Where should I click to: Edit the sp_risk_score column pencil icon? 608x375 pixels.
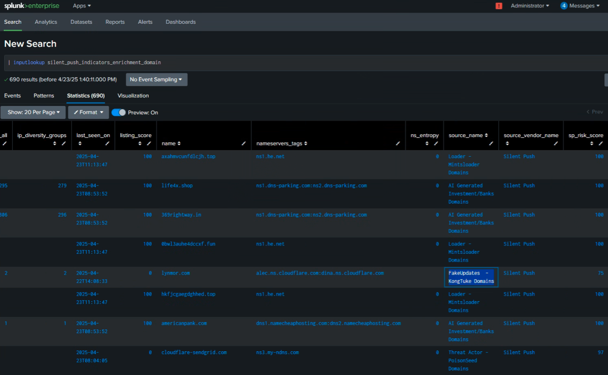[601, 144]
